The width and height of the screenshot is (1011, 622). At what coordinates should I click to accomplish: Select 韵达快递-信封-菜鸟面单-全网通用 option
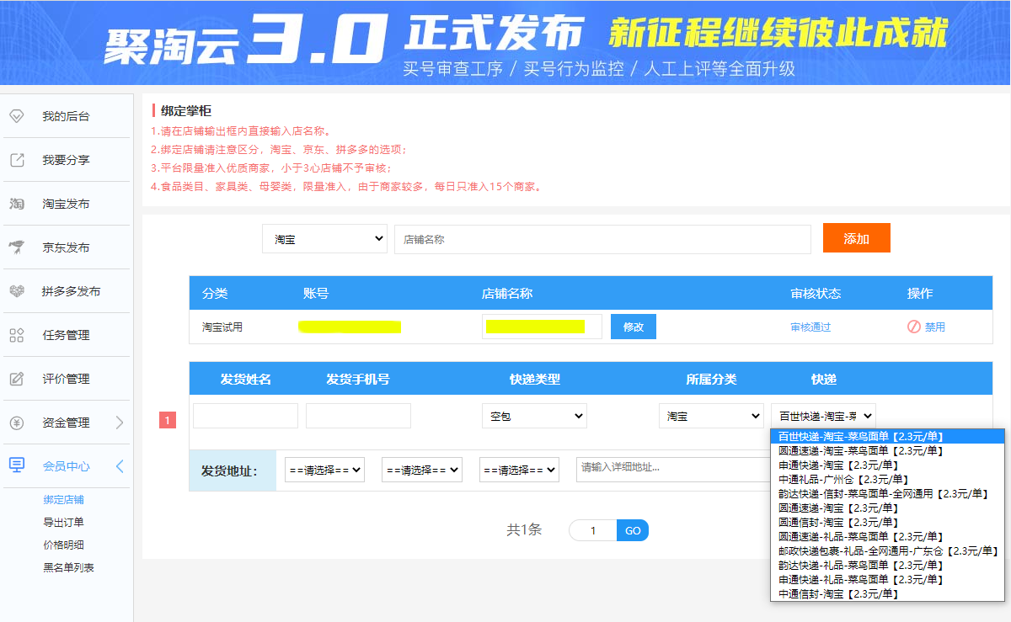(887, 494)
